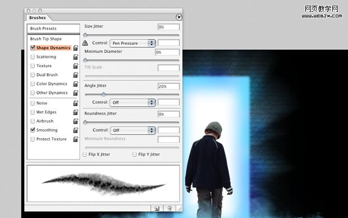Click the Scattering label
This screenshot has height=218, width=348.
(x=46, y=57)
